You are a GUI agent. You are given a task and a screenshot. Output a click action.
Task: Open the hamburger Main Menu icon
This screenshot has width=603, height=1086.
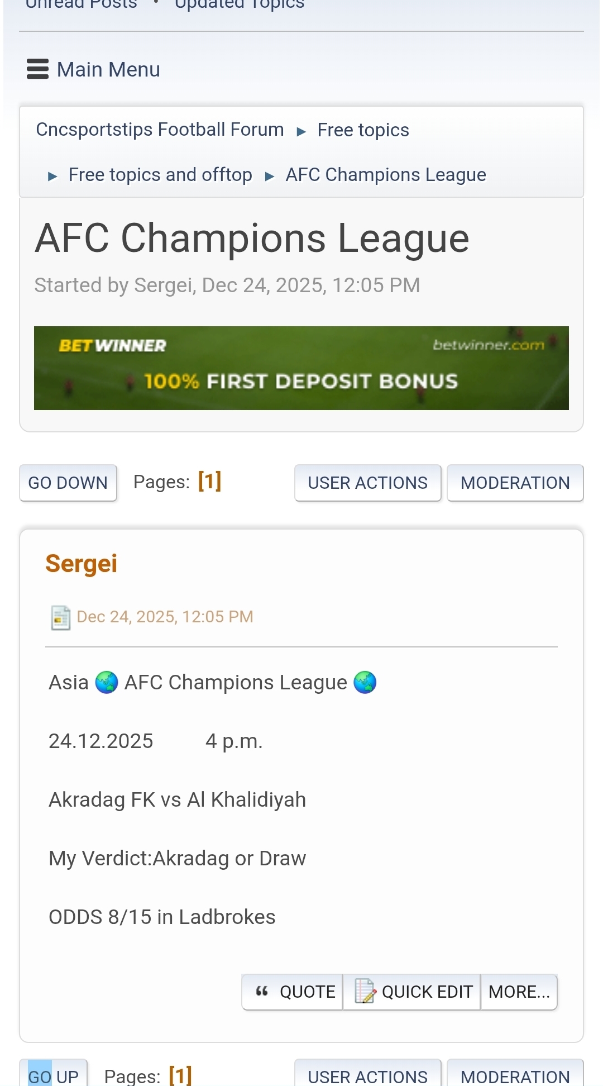(x=37, y=69)
